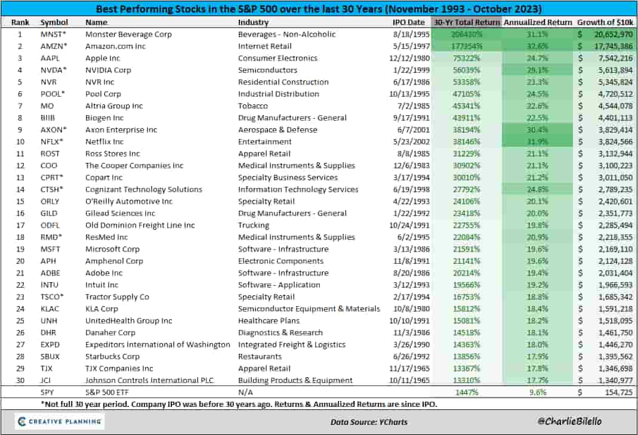
Task: Click the Creative Planning logo
Action: (x=60, y=421)
